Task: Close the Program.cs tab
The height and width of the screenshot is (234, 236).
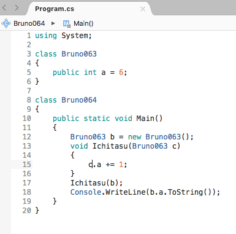Action: (143, 9)
